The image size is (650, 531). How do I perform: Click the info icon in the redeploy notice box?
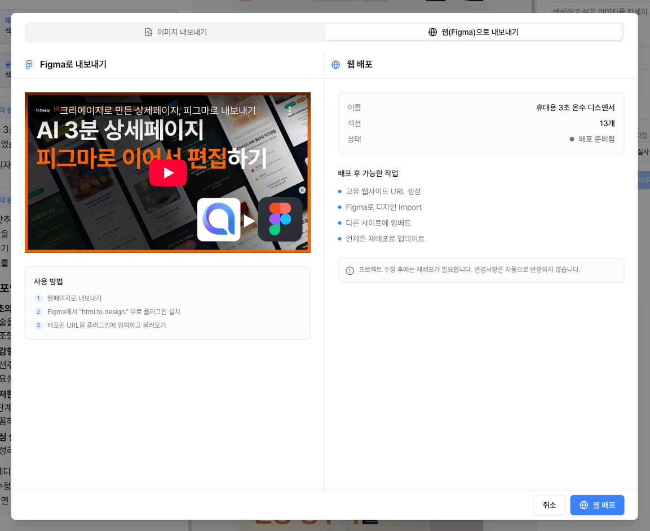tap(350, 270)
